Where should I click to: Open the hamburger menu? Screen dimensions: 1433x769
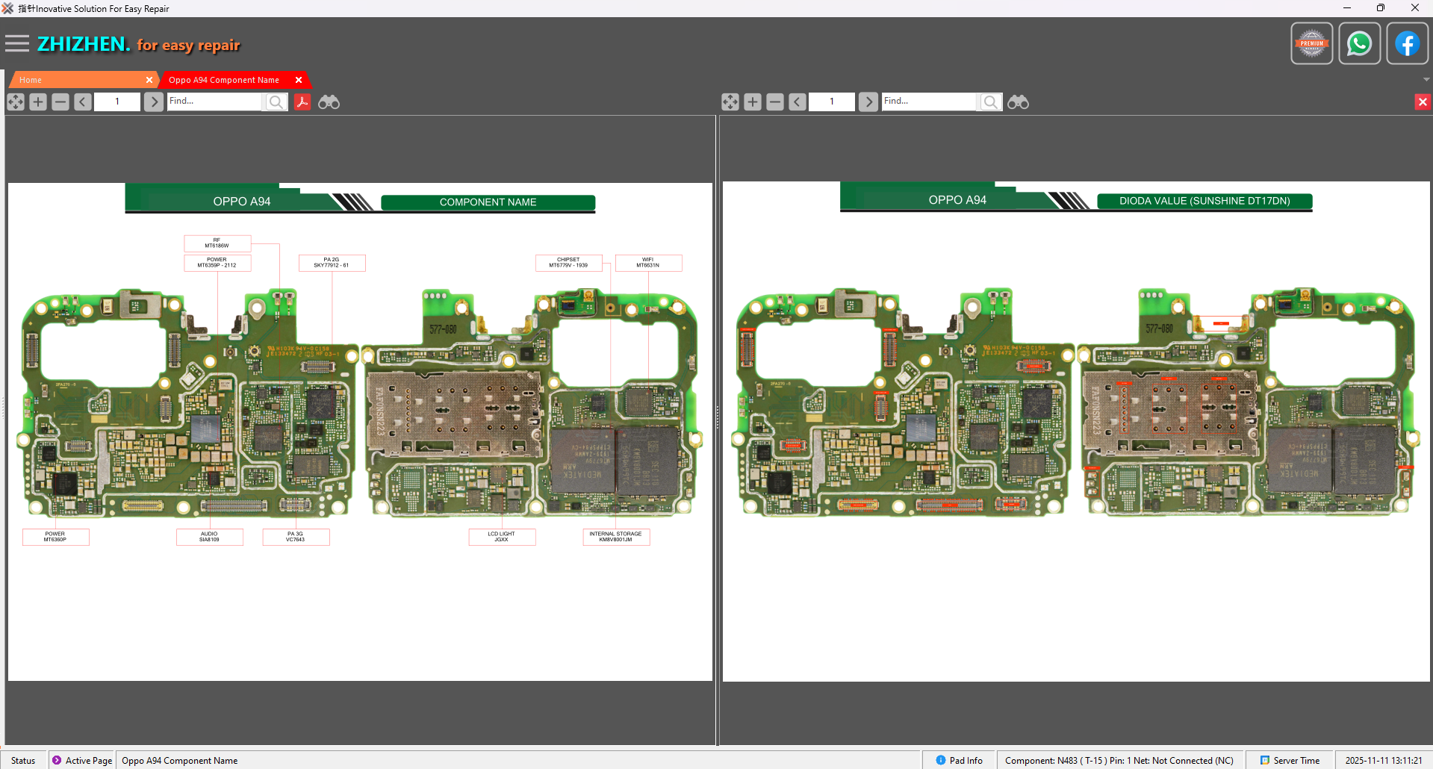17,44
